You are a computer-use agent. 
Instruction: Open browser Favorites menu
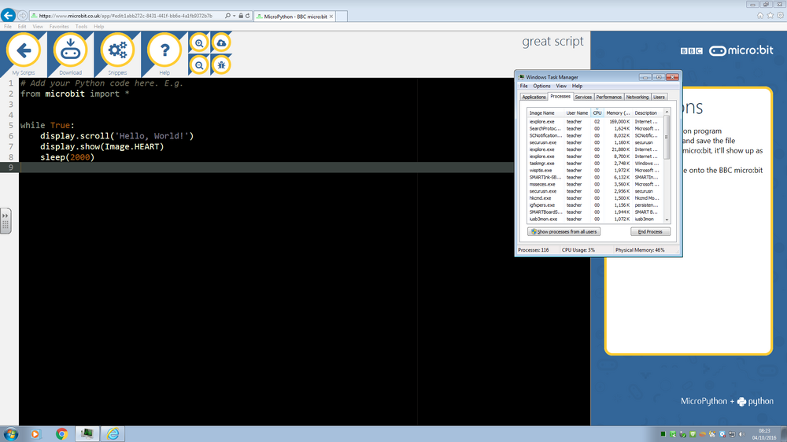coord(59,27)
